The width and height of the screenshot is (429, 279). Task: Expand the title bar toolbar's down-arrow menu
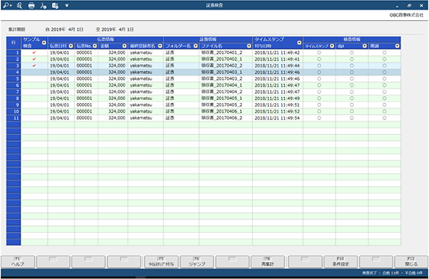pos(66,5)
